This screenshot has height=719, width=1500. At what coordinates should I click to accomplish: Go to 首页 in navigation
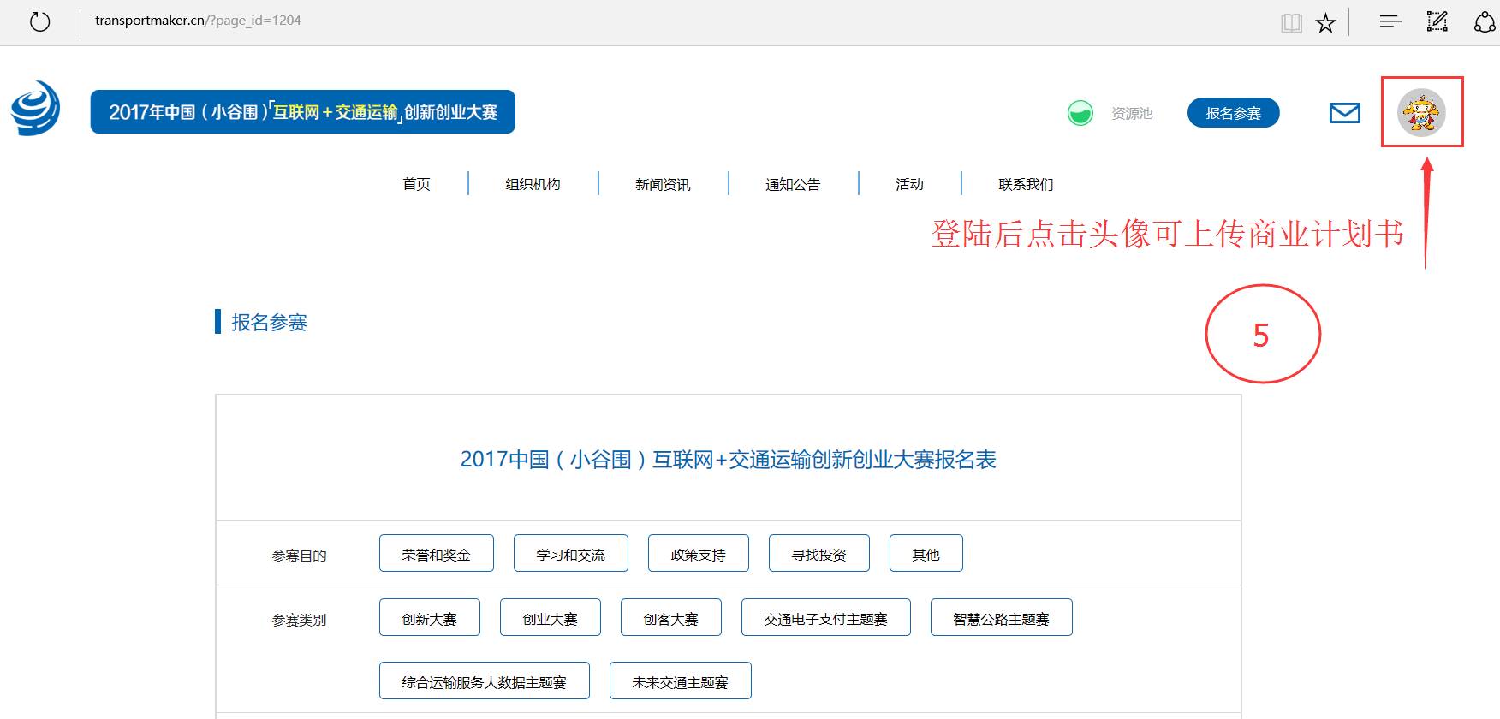click(417, 184)
